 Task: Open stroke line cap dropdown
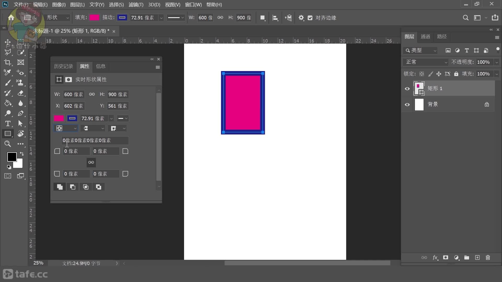coord(93,128)
